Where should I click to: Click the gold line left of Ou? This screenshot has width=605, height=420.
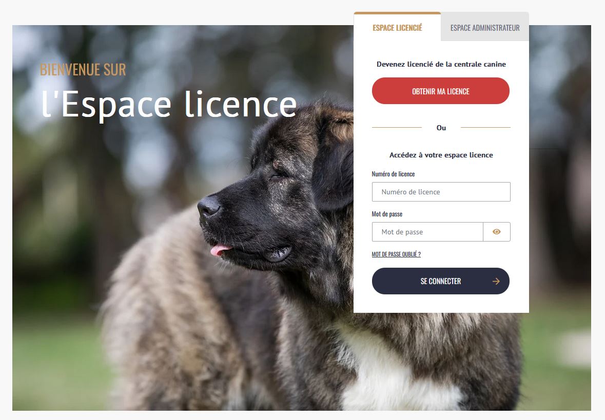(x=397, y=127)
